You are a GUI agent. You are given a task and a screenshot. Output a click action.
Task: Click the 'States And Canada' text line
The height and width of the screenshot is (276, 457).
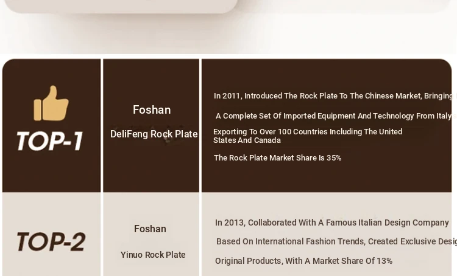pyautogui.click(x=247, y=140)
